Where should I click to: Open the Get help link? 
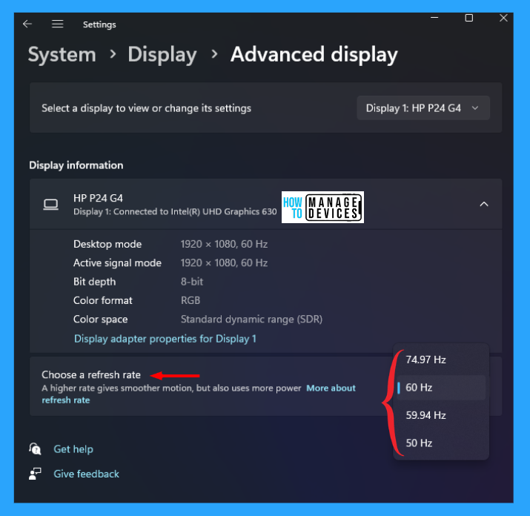click(x=73, y=449)
